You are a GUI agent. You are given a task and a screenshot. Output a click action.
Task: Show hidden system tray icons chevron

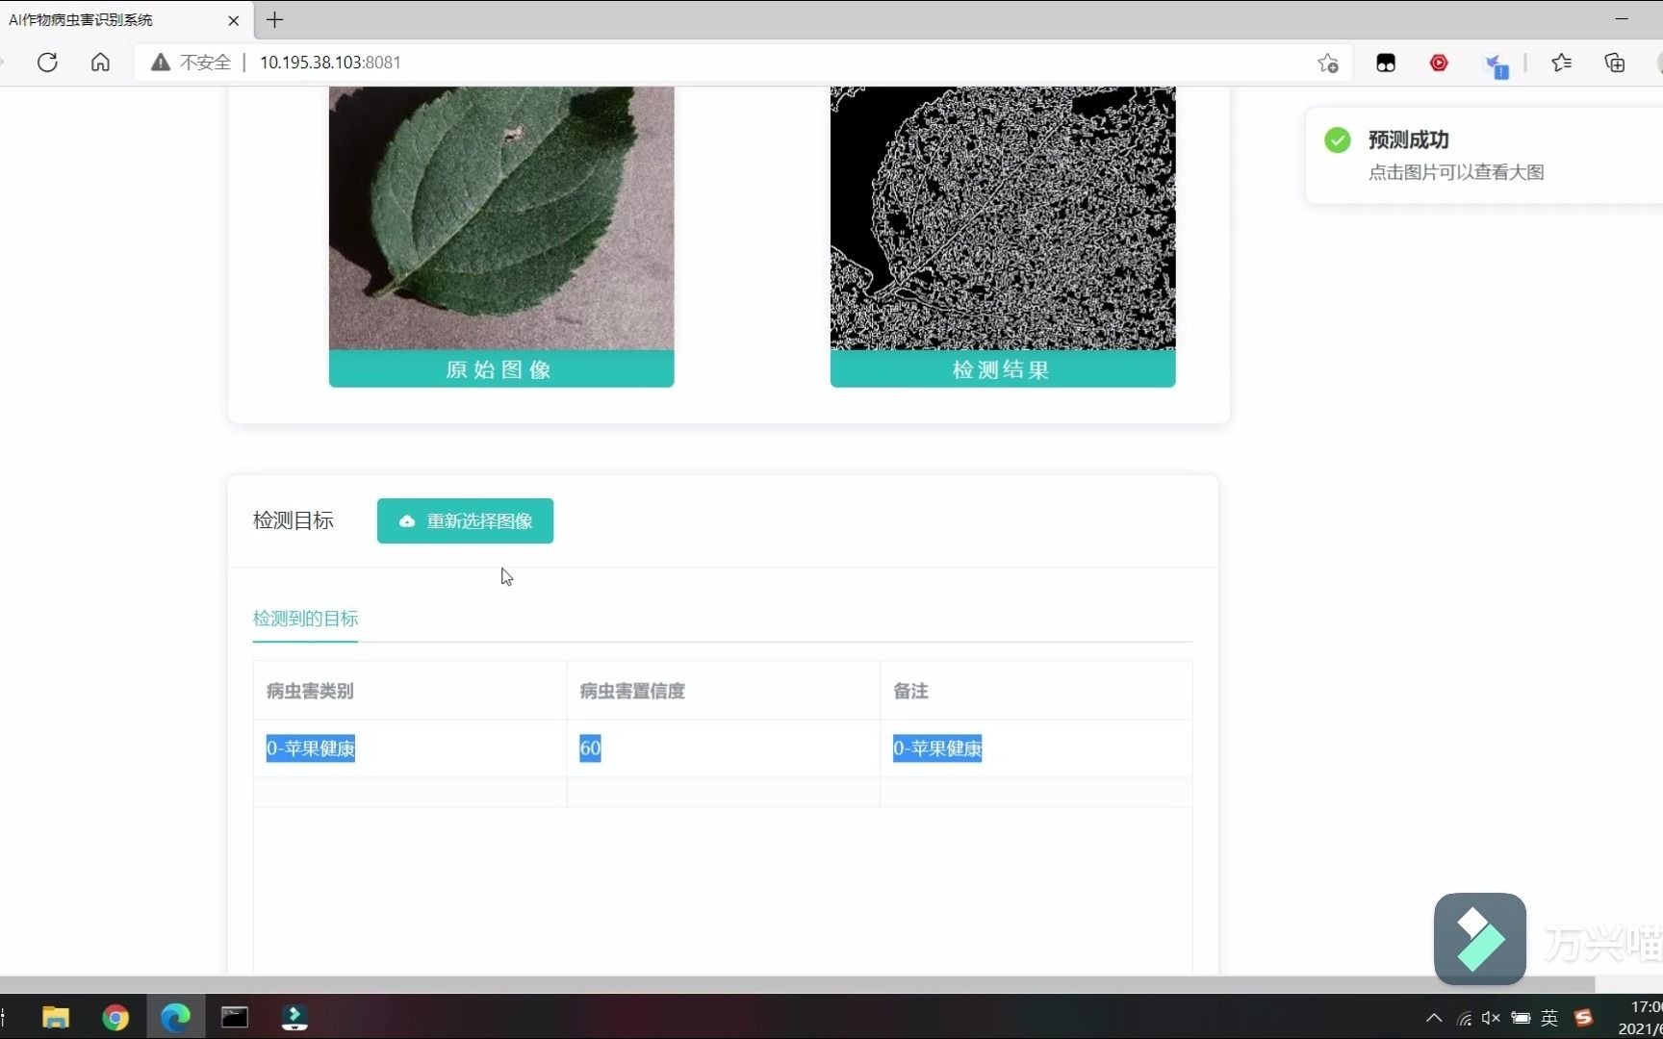tap(1434, 1018)
